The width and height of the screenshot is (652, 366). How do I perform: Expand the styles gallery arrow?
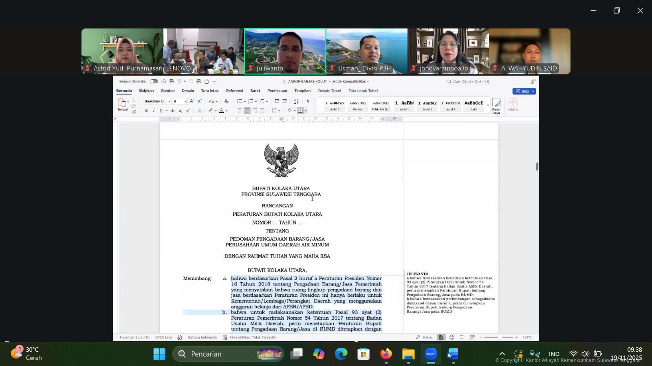pyautogui.click(x=488, y=105)
